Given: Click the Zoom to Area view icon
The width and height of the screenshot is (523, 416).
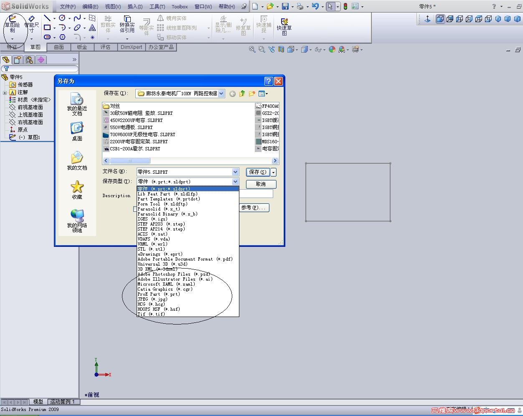Looking at the screenshot, I should click(262, 49).
